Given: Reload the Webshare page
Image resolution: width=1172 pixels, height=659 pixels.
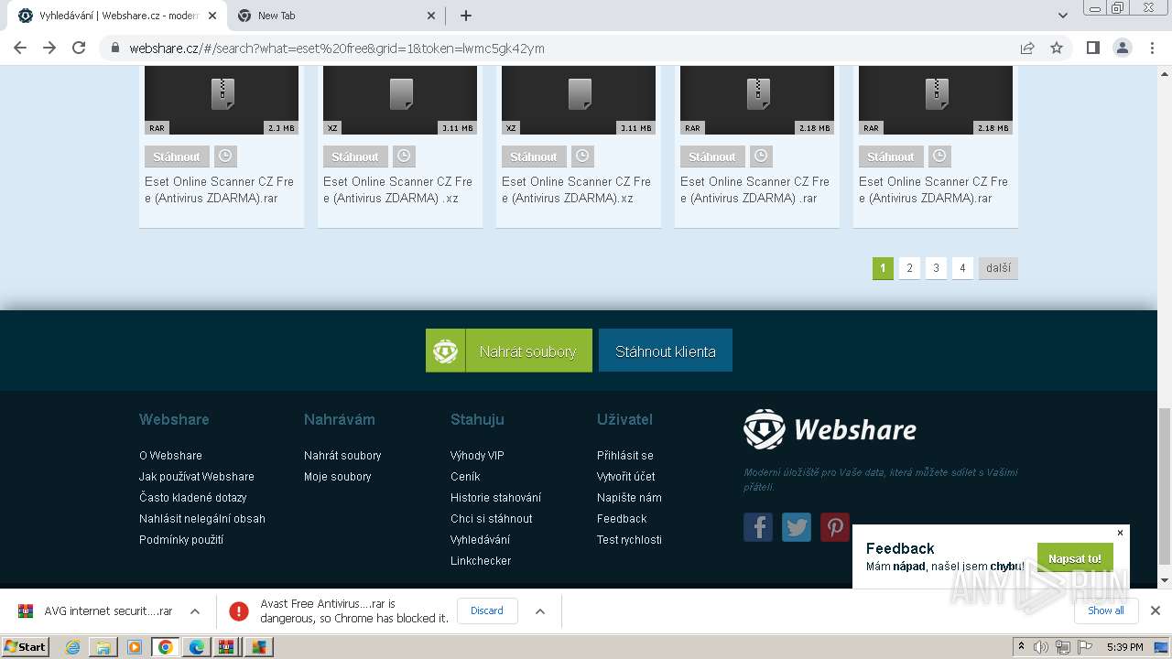Looking at the screenshot, I should pos(79,48).
